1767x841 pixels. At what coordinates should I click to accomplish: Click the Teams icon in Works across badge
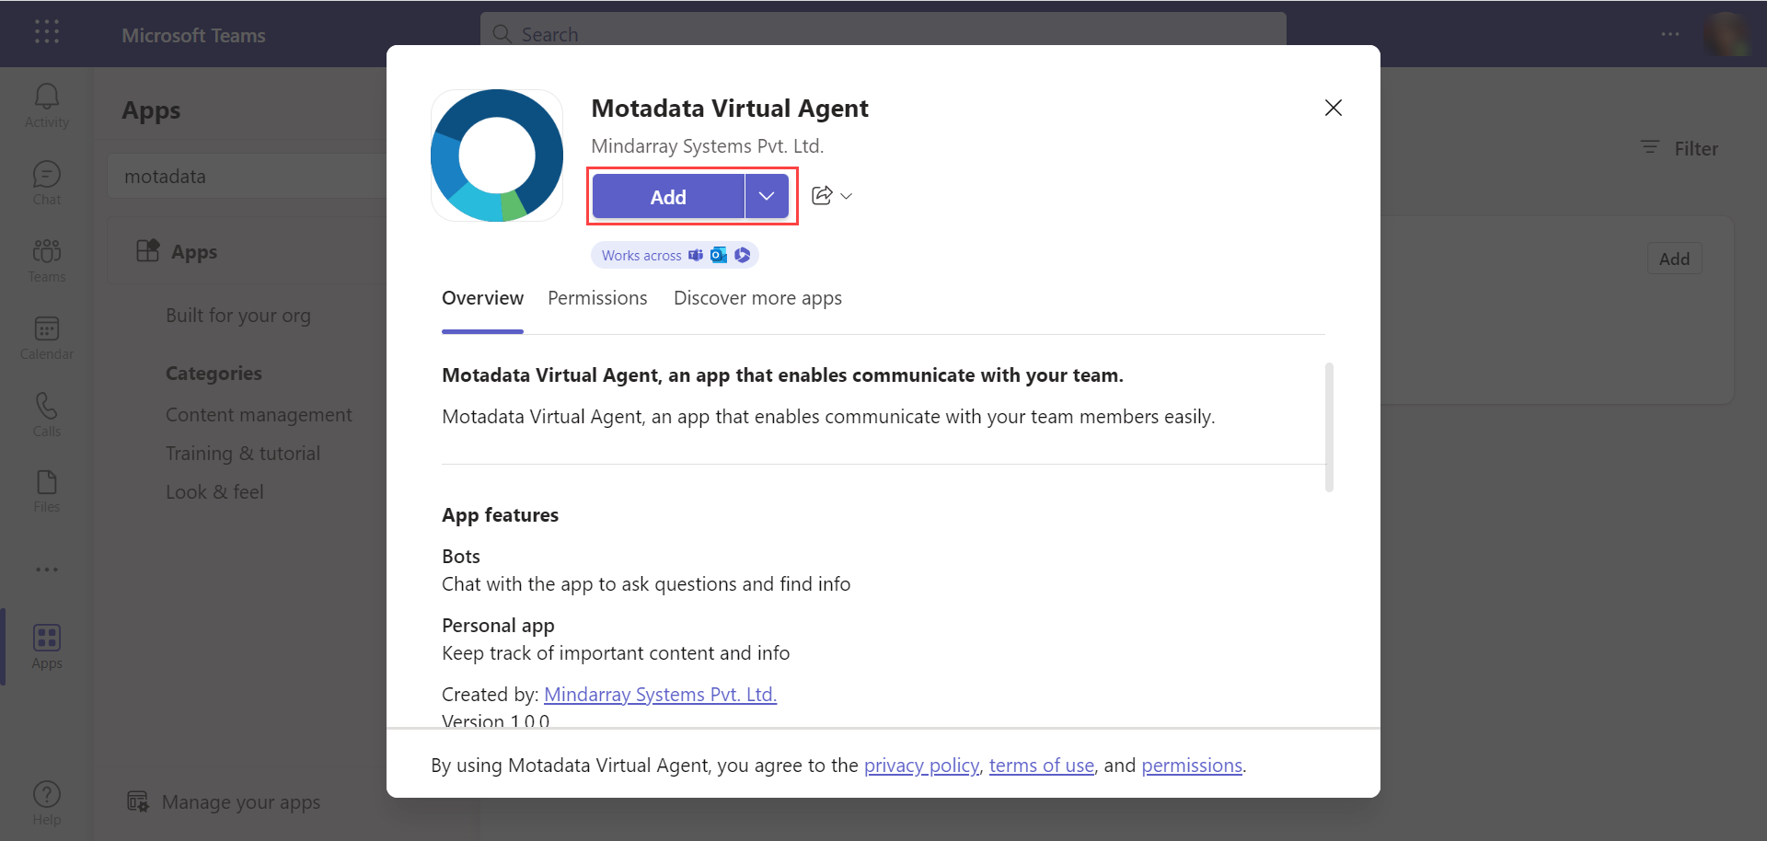click(696, 255)
